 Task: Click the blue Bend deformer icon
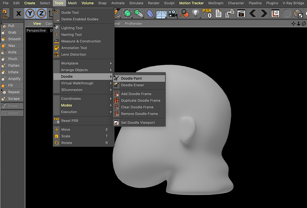coord(150,13)
